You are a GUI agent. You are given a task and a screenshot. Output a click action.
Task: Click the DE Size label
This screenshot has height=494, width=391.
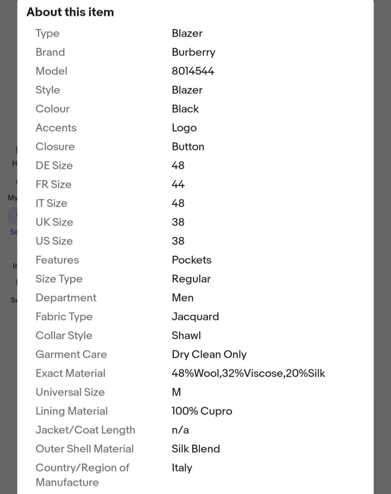[x=54, y=165]
